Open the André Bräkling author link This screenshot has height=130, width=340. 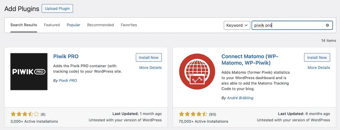click(240, 98)
